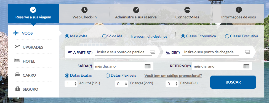Viewport: 269px width, 103px height.
Task: Choose Classe Executiva option
Action: [x=227, y=36]
